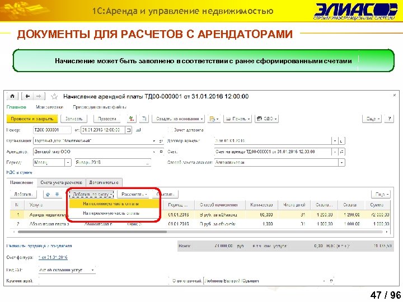Click the Сумма column header

(x=377, y=205)
